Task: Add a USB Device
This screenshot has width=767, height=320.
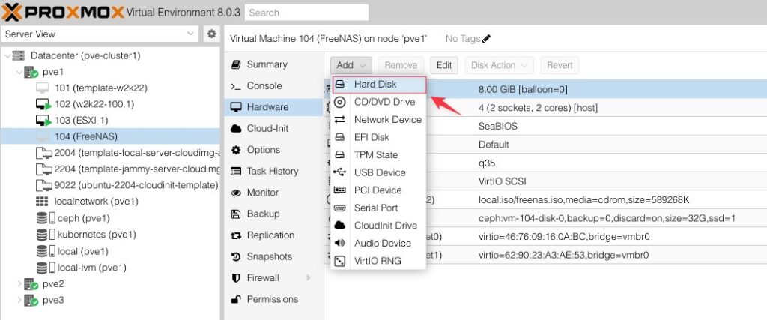Action: tap(378, 172)
